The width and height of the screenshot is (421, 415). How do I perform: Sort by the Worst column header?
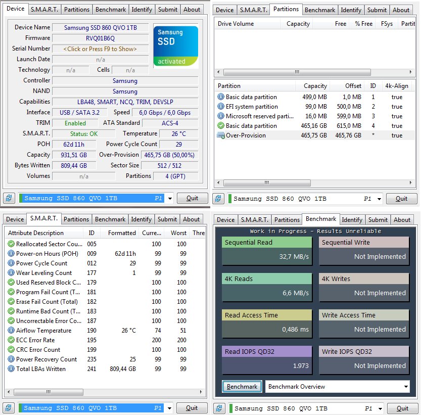pos(178,233)
